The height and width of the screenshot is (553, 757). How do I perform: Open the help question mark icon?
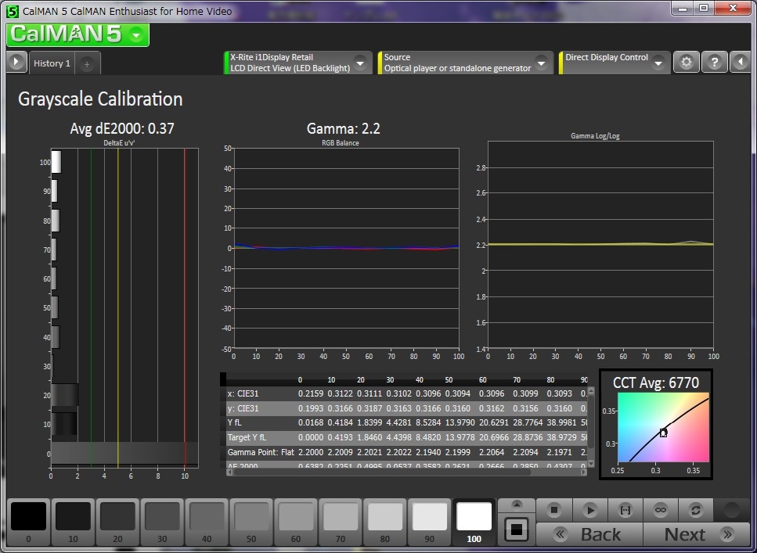(x=714, y=63)
